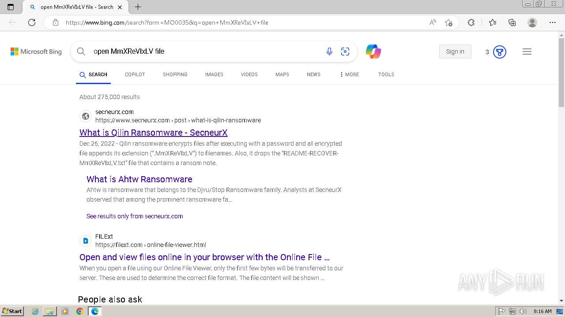The width and height of the screenshot is (565, 317).
Task: Switch to the VIDEOS tab
Action: pos(249,74)
